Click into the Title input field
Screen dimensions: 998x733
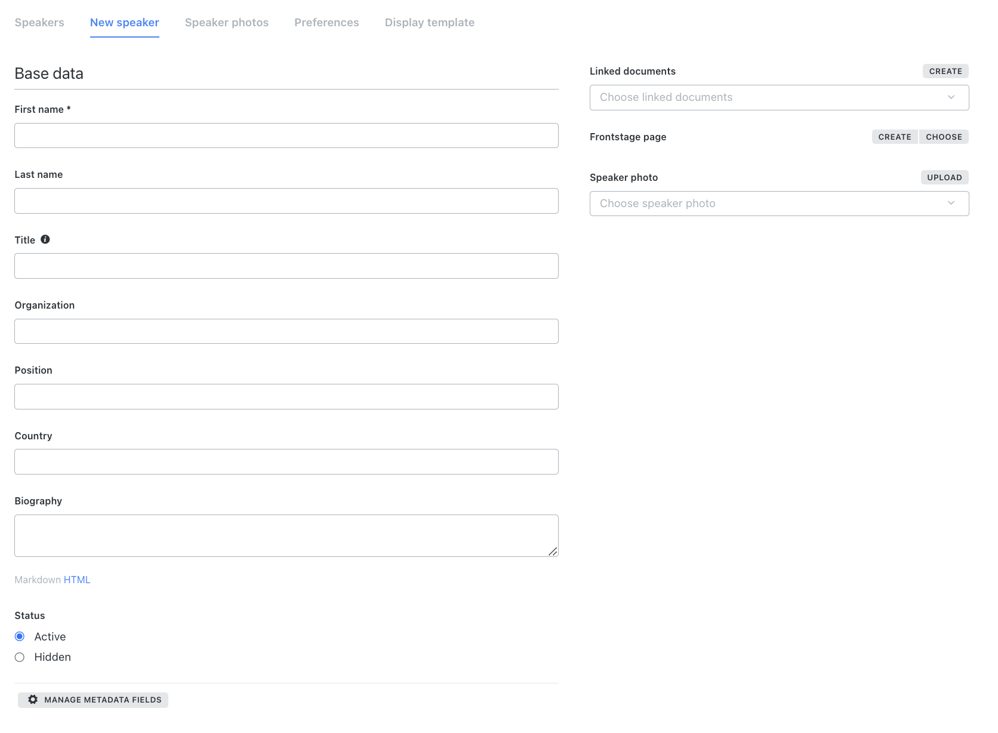pos(287,266)
